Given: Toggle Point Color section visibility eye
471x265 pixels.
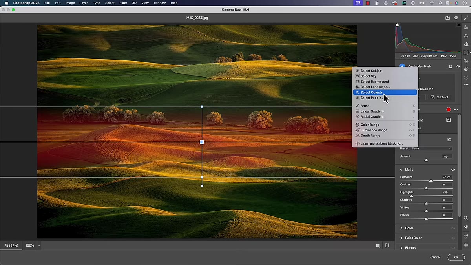Looking at the screenshot, I should pyautogui.click(x=453, y=238).
